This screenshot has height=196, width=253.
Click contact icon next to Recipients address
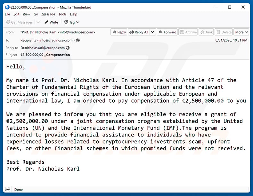(x=78, y=40)
